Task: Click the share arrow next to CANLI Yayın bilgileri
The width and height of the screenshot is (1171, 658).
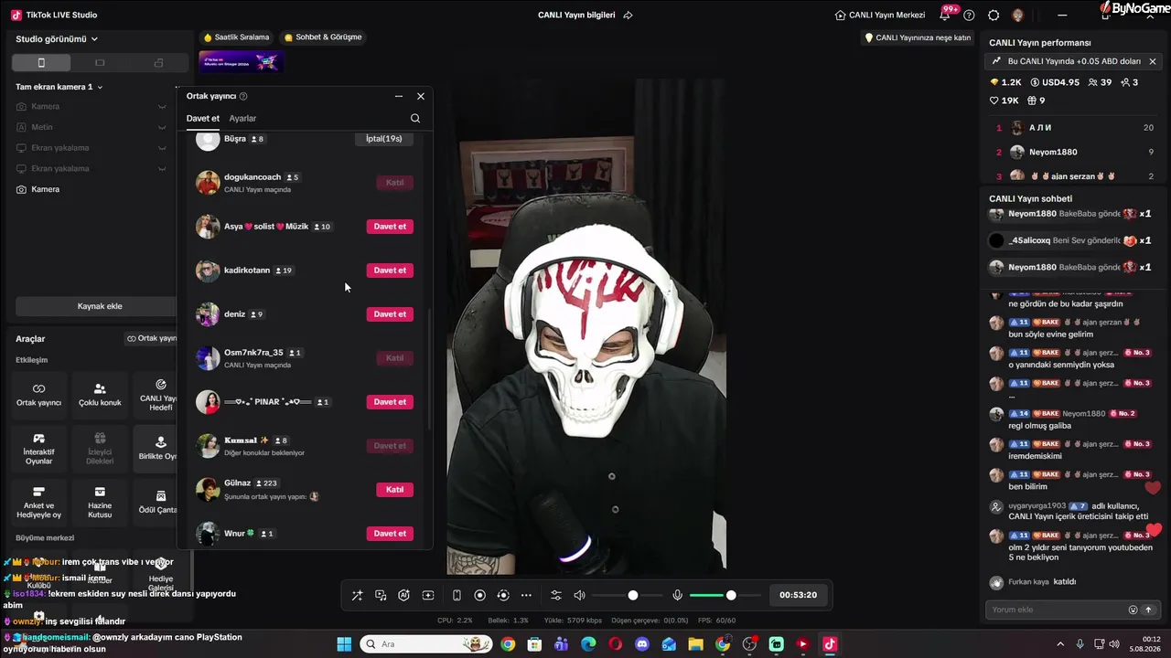Action: (x=628, y=15)
